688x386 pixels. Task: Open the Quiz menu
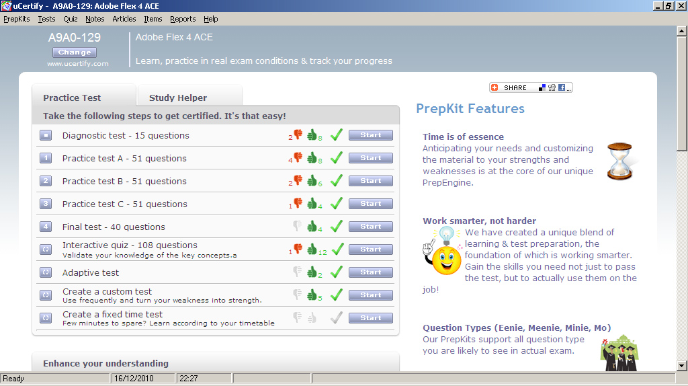[70, 19]
